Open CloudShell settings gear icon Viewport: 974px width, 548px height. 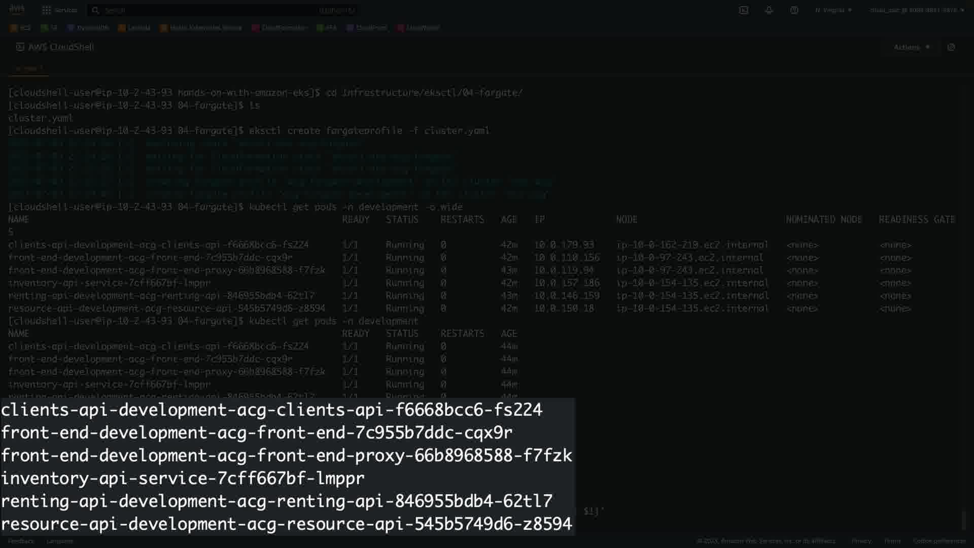[951, 47]
